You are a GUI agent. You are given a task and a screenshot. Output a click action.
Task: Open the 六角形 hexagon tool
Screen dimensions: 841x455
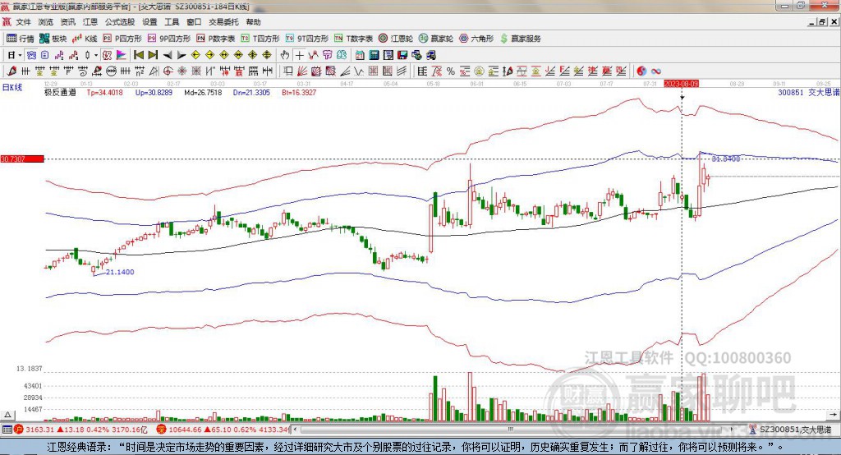[x=476, y=39]
